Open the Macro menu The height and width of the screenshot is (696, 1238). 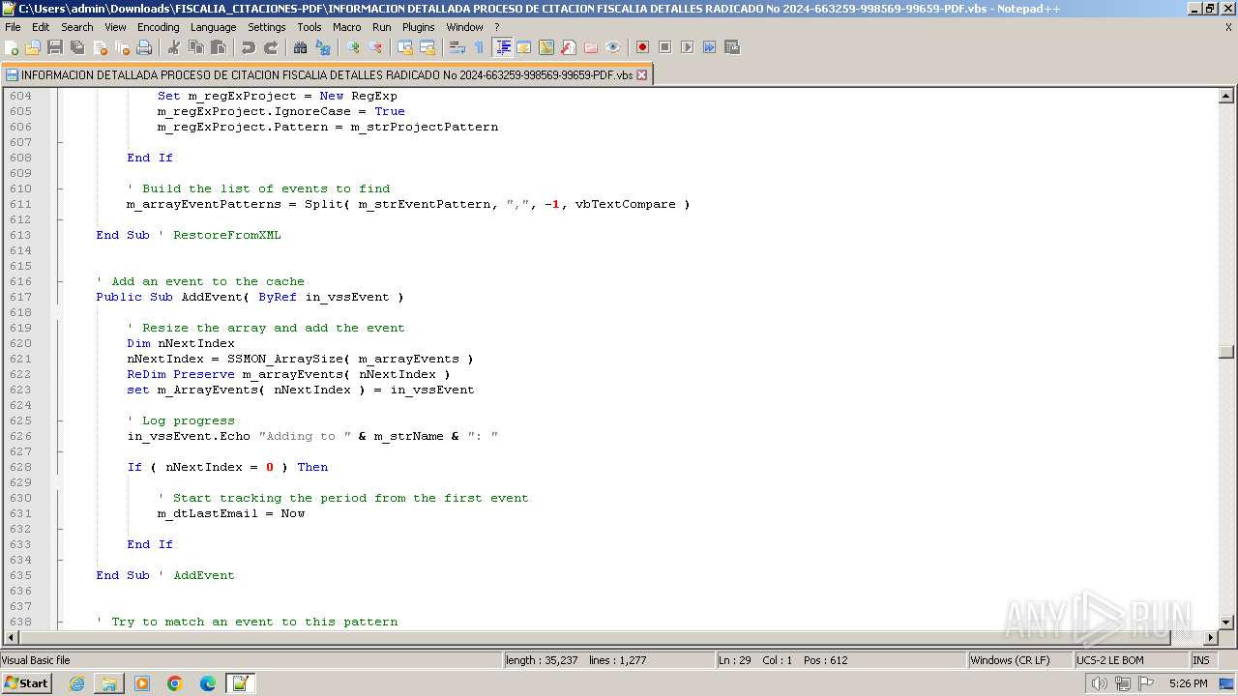347,27
